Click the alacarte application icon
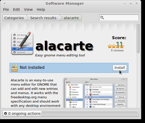The height and width of the screenshot is (123, 145). click(22, 43)
